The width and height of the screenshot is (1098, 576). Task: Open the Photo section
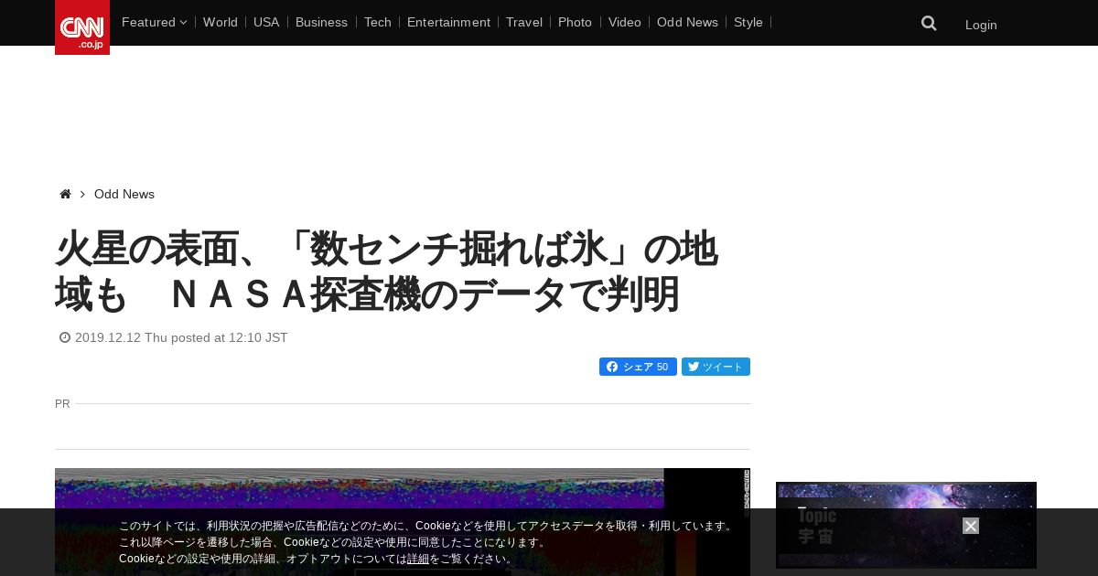point(575,22)
